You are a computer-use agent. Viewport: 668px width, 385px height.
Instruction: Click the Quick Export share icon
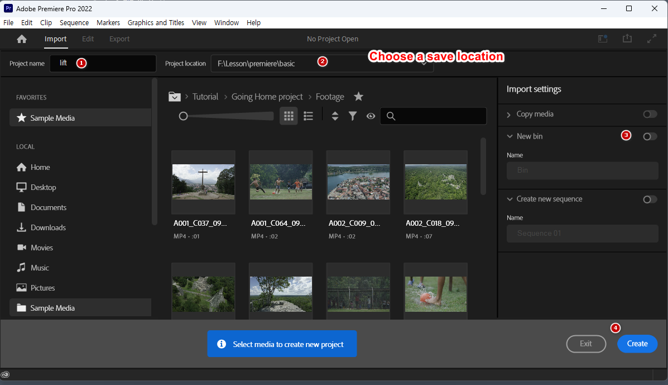pos(627,39)
